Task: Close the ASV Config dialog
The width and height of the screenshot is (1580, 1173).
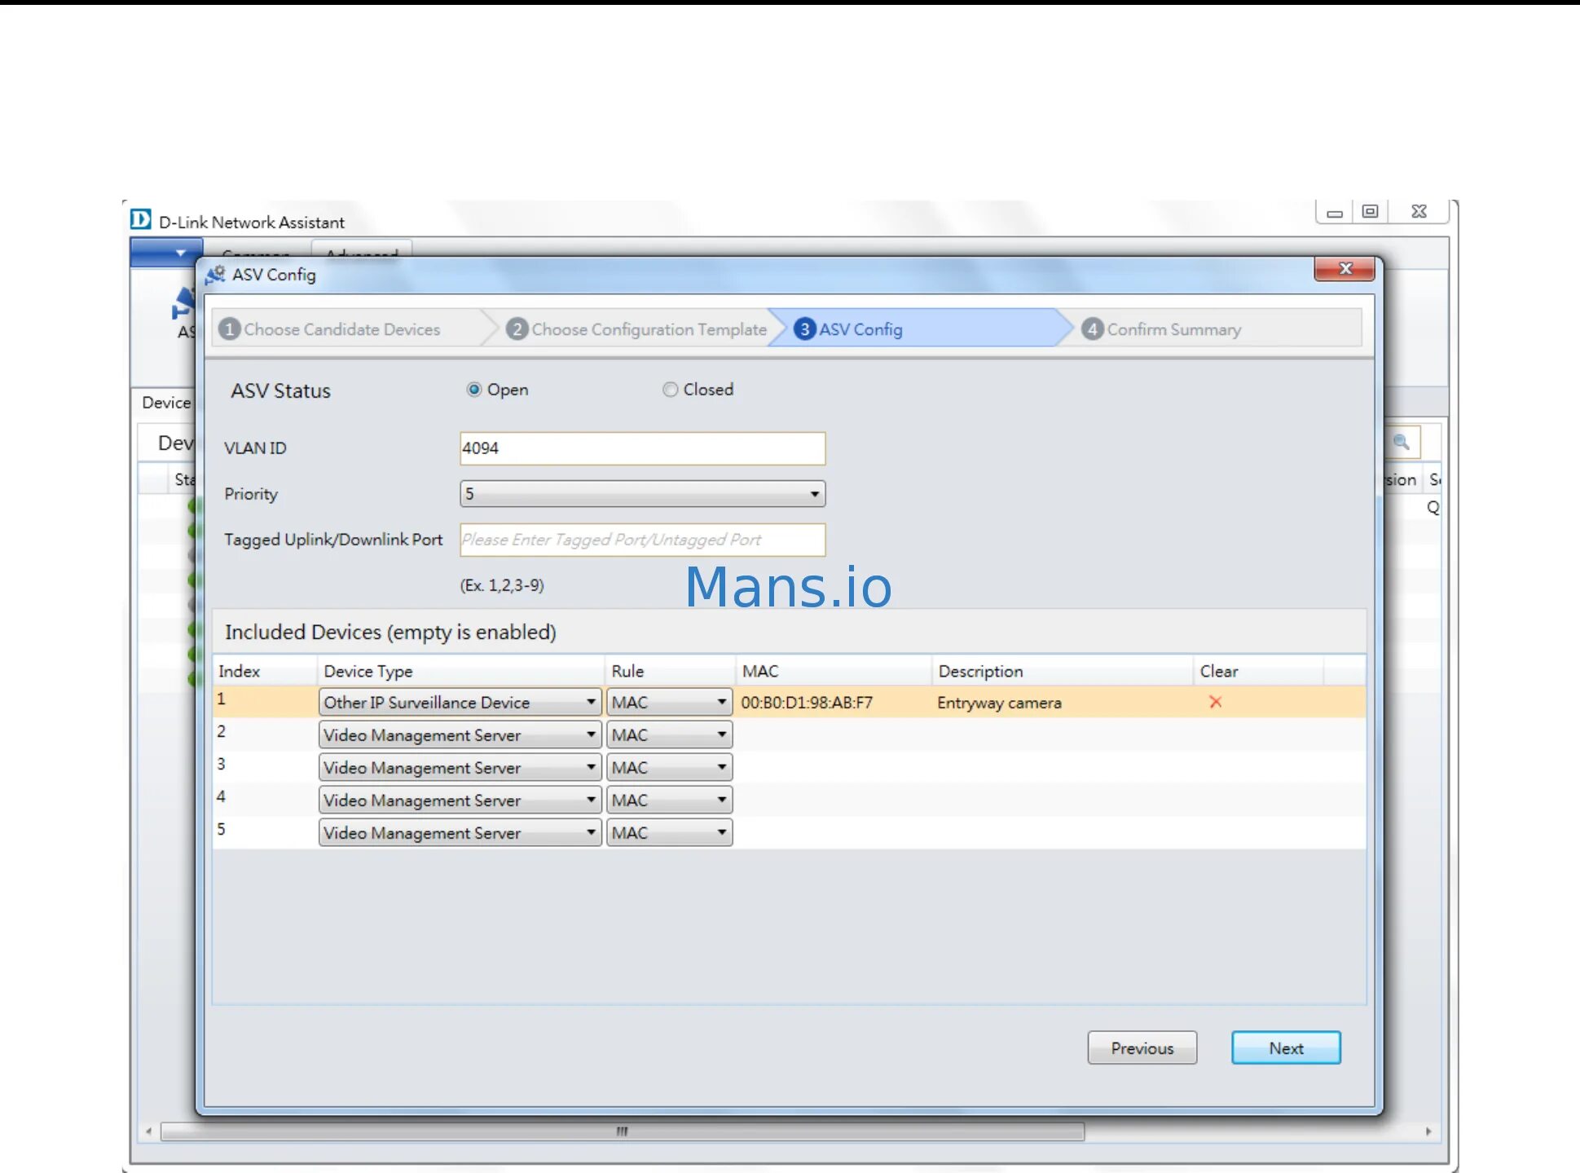Action: [1345, 269]
